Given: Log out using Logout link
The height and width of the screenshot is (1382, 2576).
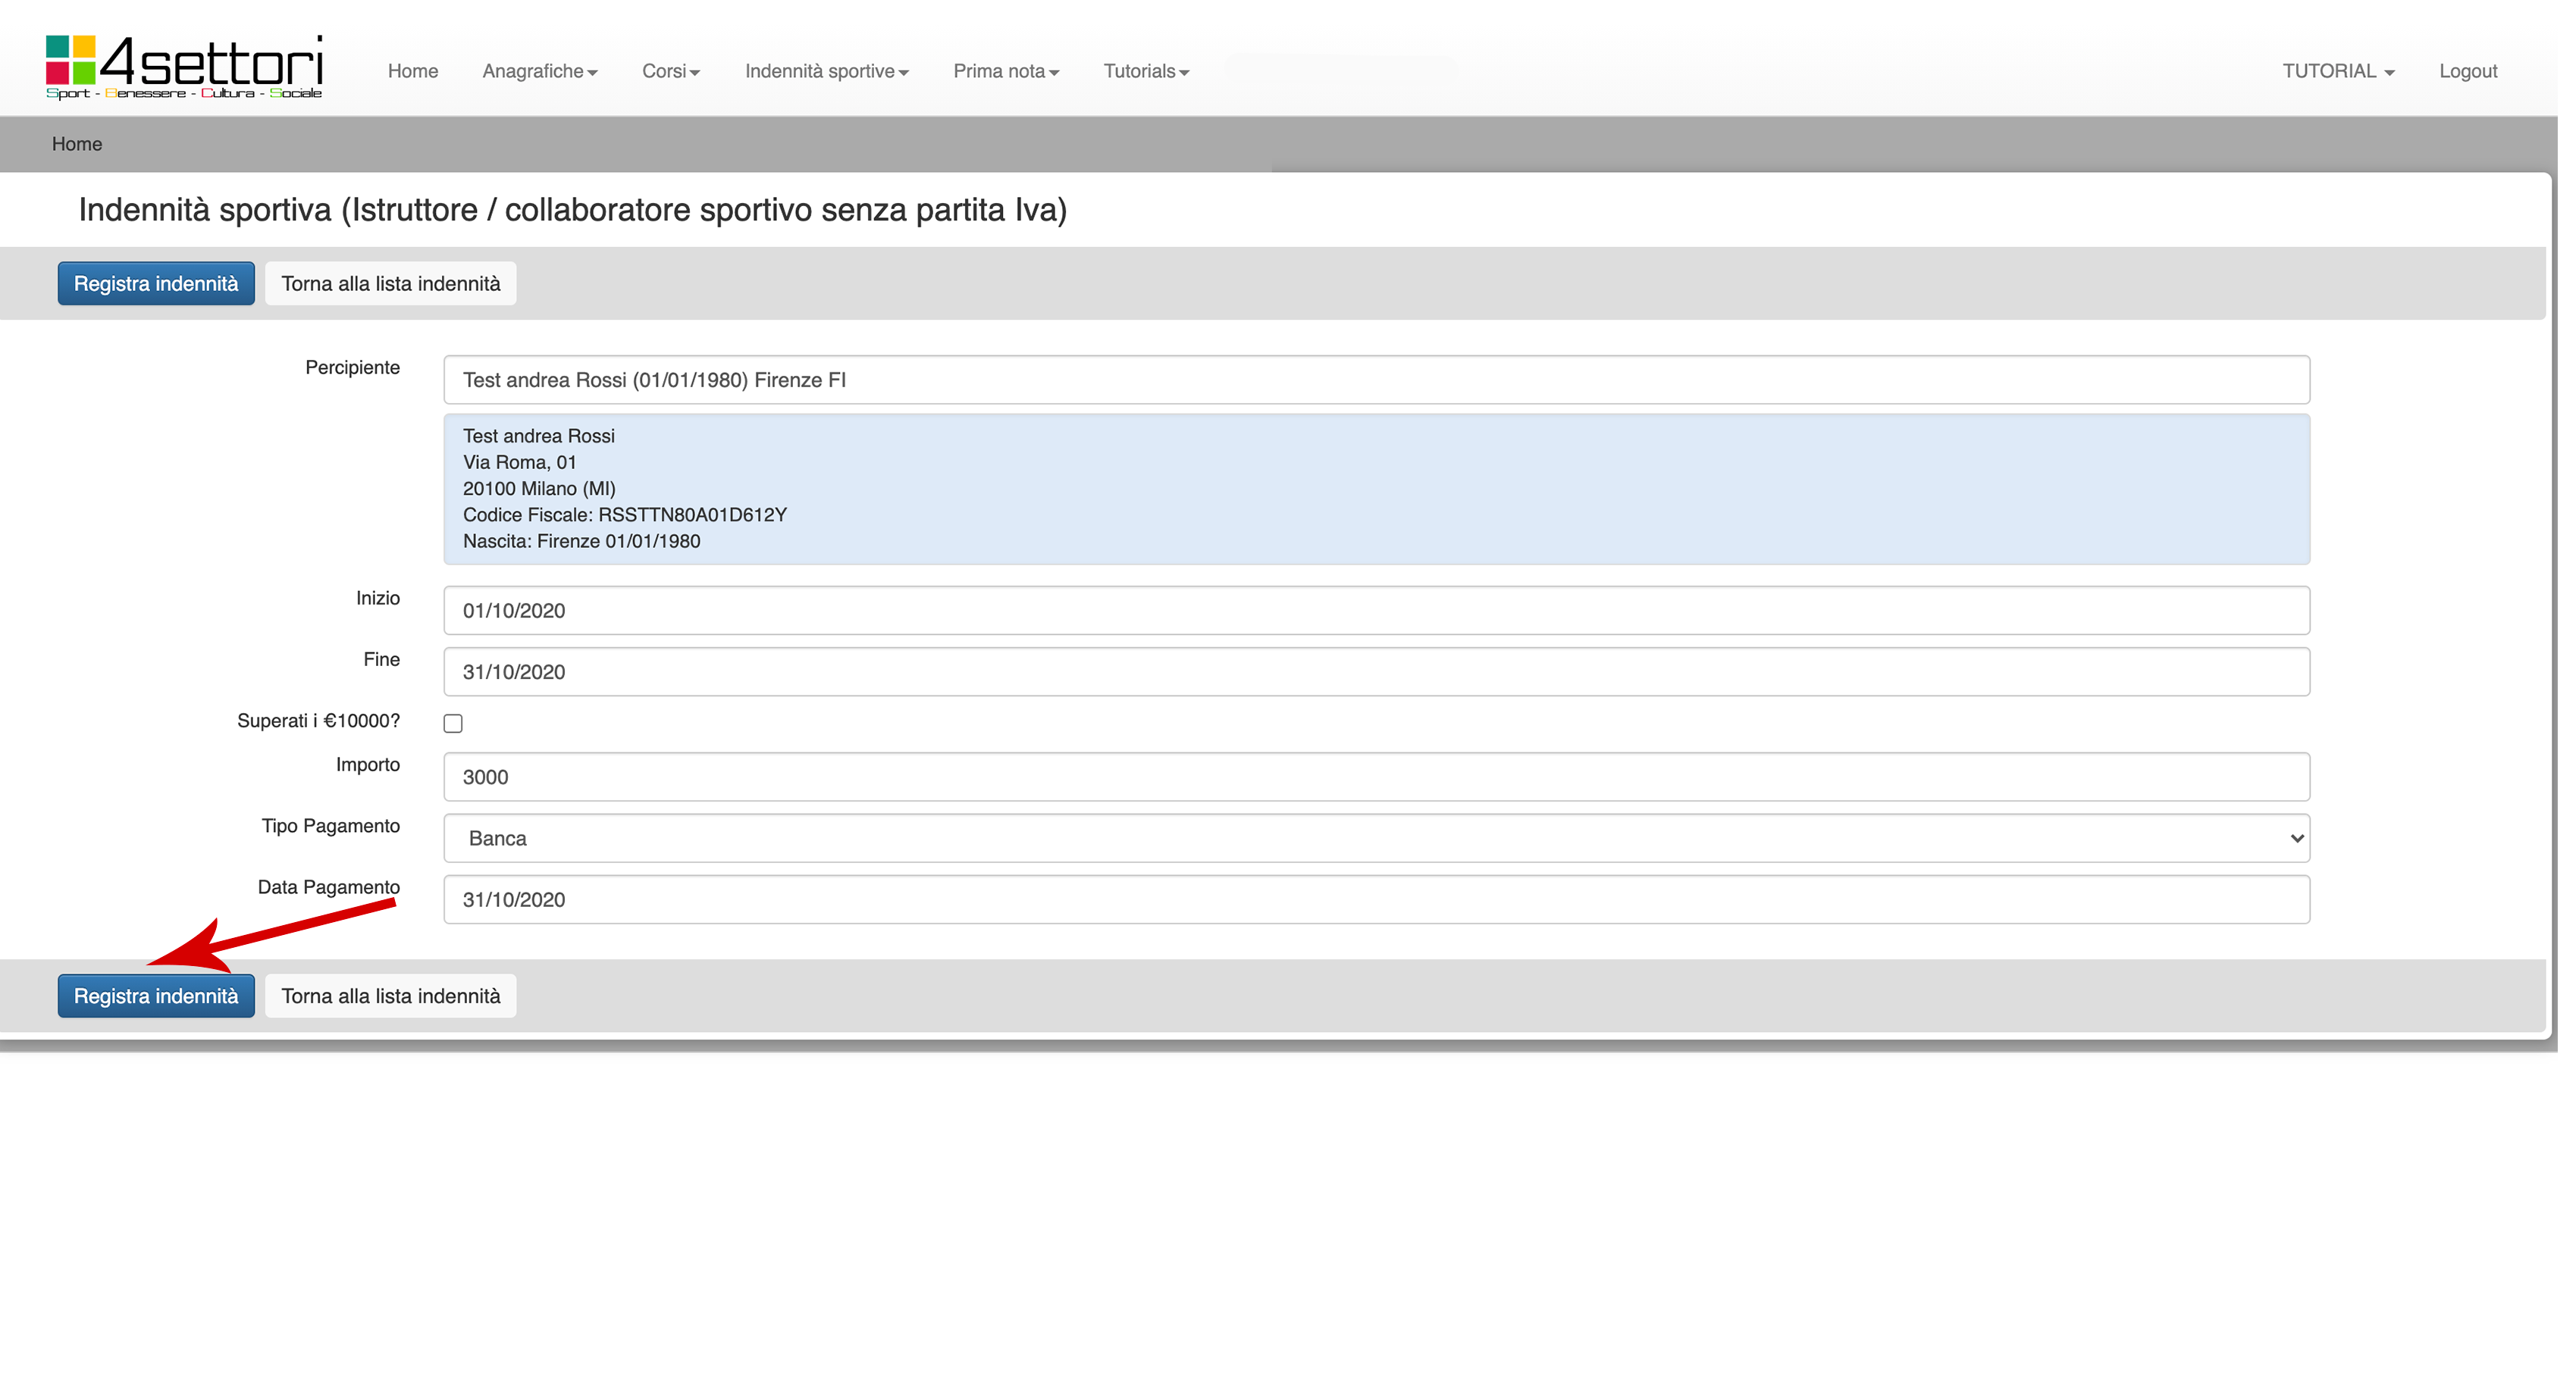Looking at the screenshot, I should (2467, 71).
